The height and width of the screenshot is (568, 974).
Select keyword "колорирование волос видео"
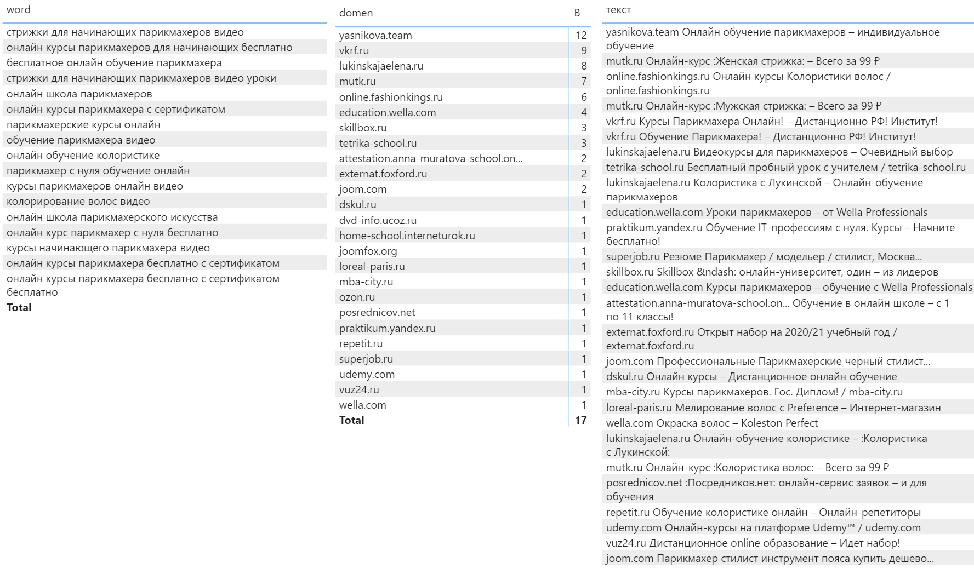pos(78,202)
